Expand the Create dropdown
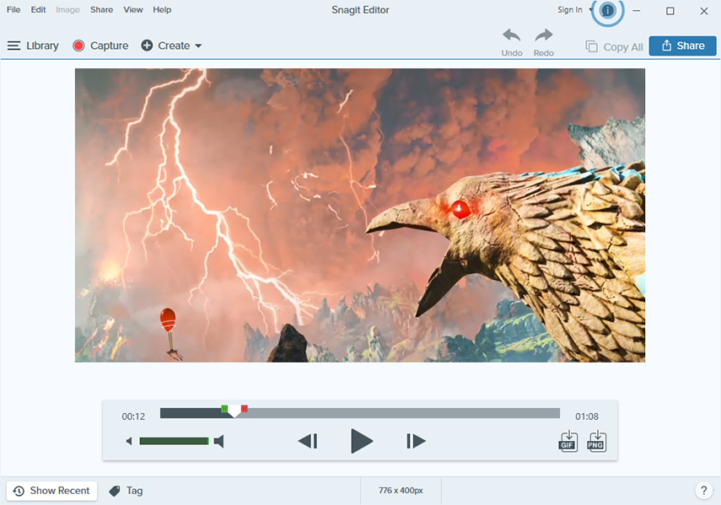The height and width of the screenshot is (505, 721). pos(171,46)
